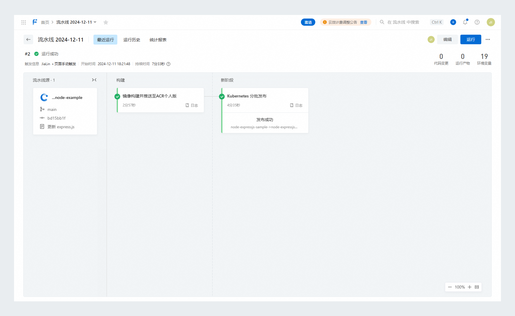The width and height of the screenshot is (515, 316).
Task: View 代码变更 count
Action: (x=441, y=59)
